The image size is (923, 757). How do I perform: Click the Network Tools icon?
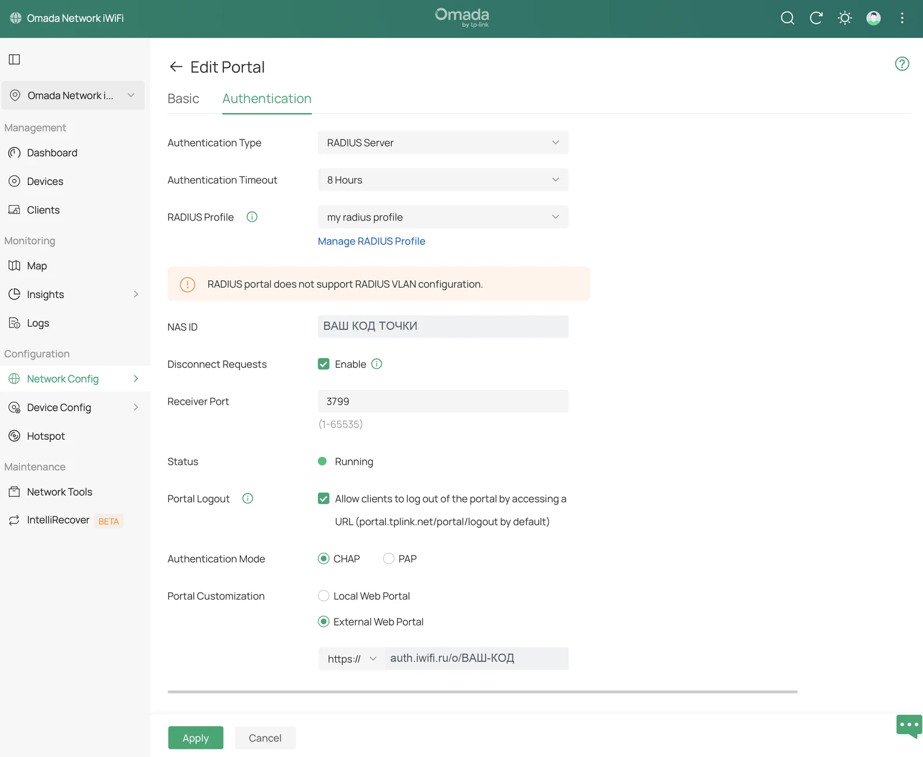point(14,492)
